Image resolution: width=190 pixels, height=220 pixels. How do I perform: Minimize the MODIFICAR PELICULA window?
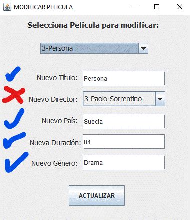click(134, 7)
